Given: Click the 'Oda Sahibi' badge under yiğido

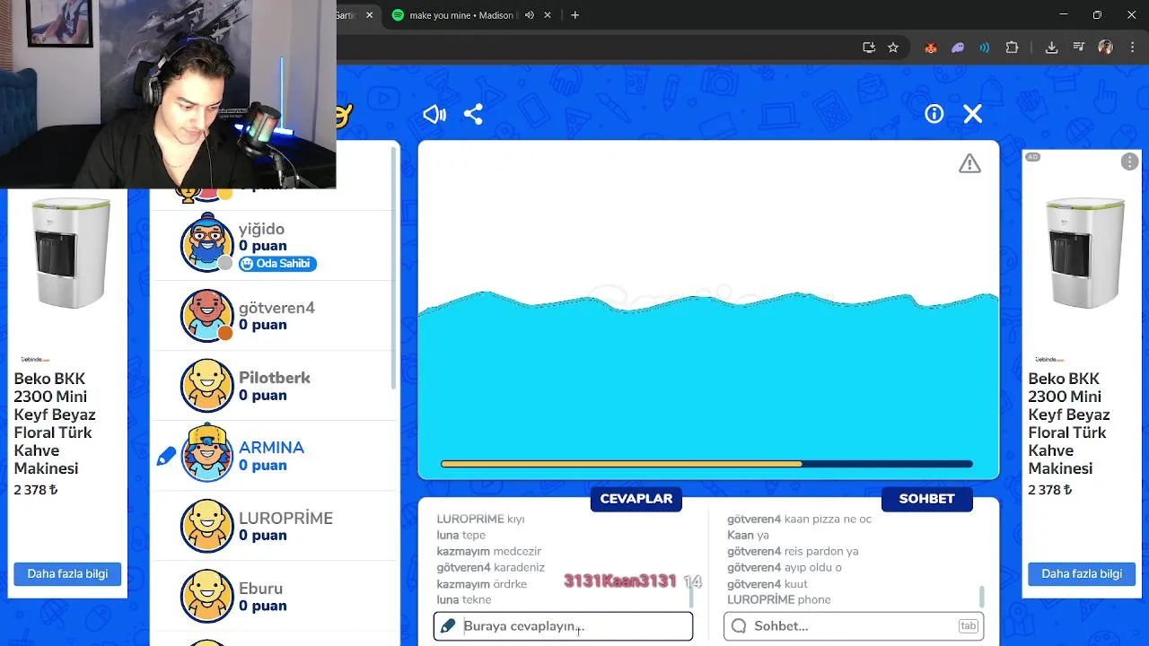Looking at the screenshot, I should click(x=278, y=264).
